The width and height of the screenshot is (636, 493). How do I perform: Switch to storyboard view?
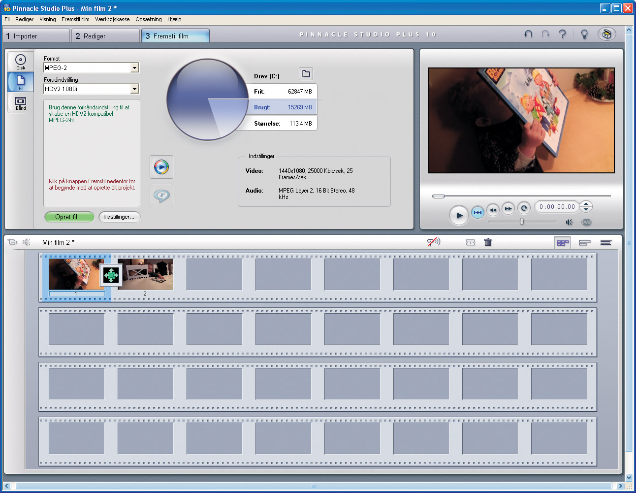pos(562,242)
